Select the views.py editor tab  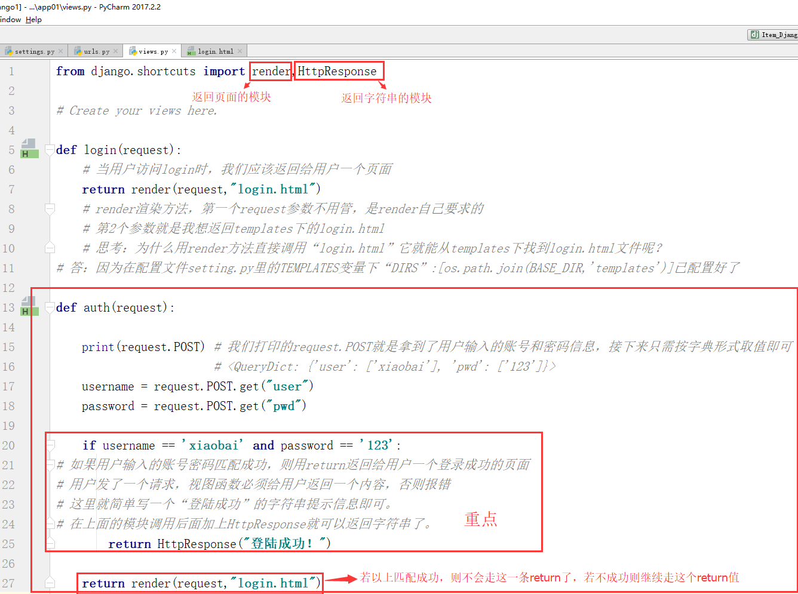(153, 51)
